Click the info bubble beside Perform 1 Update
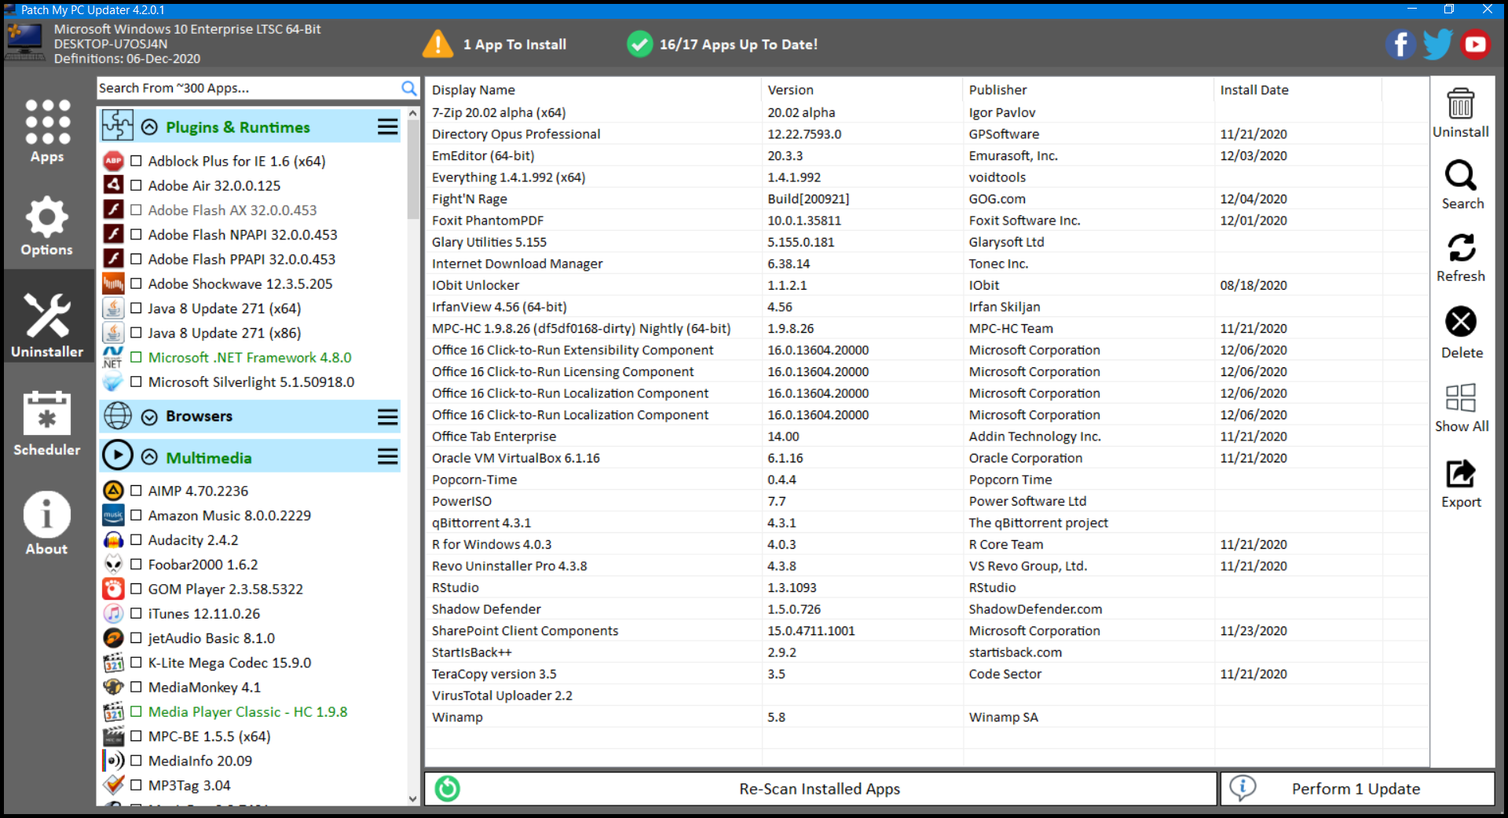The image size is (1508, 818). (x=1243, y=787)
